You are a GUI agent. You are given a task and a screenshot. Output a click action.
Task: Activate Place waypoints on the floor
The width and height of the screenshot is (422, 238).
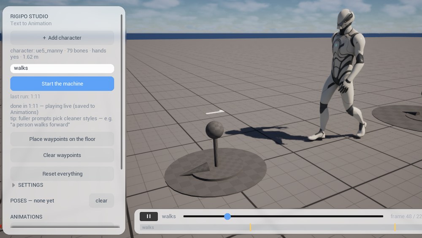coord(62,139)
